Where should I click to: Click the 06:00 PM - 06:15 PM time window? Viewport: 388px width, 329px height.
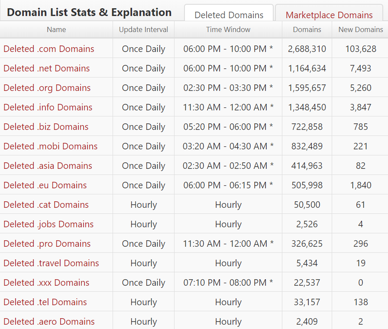click(x=228, y=185)
